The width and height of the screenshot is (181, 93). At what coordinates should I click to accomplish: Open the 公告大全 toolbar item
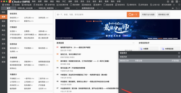[155, 5]
